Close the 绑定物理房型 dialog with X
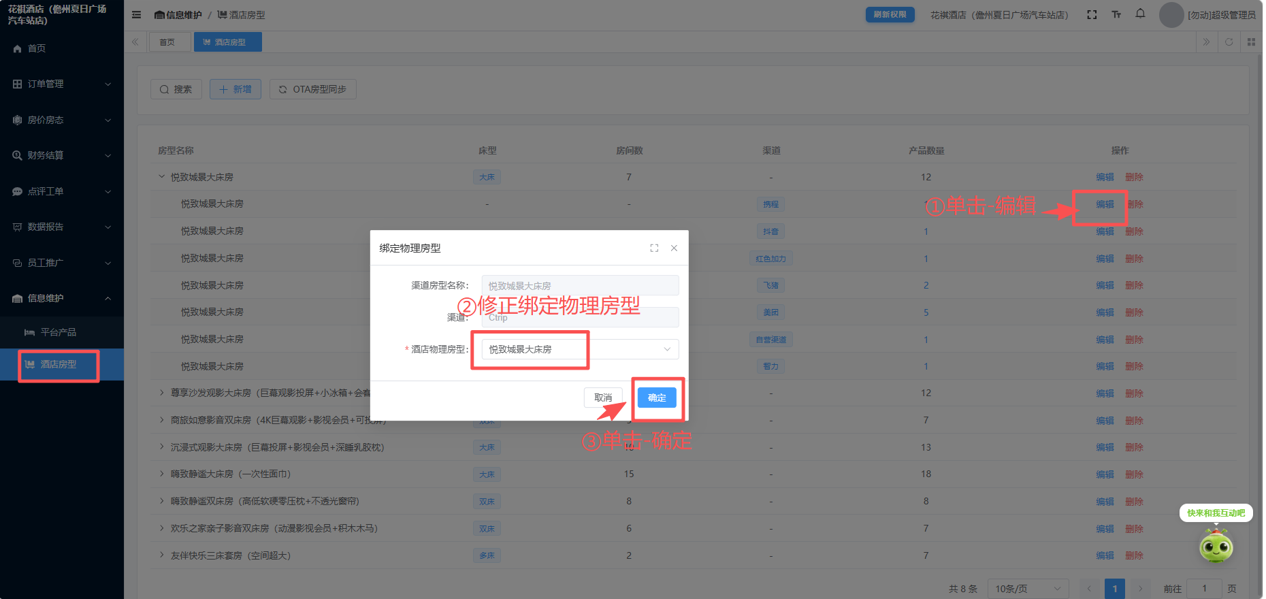The height and width of the screenshot is (599, 1266). (674, 248)
